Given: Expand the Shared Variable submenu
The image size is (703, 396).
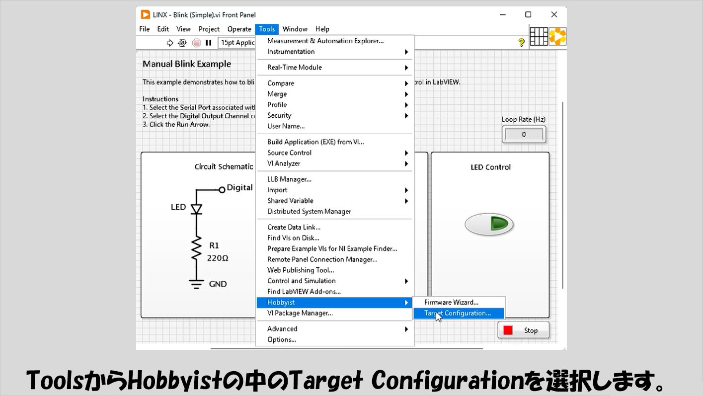Looking at the screenshot, I should pos(334,201).
